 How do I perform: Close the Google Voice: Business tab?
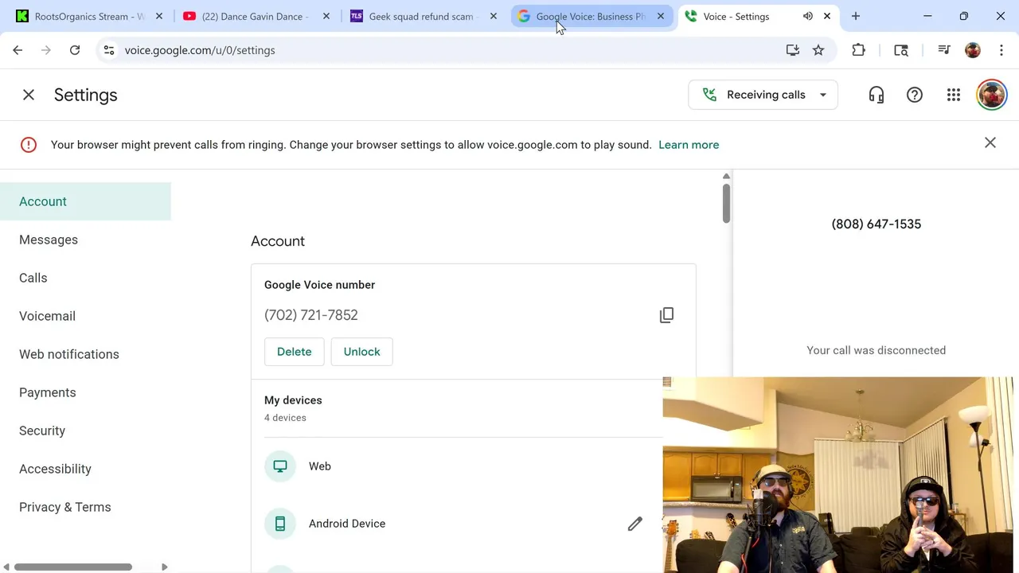tap(660, 16)
